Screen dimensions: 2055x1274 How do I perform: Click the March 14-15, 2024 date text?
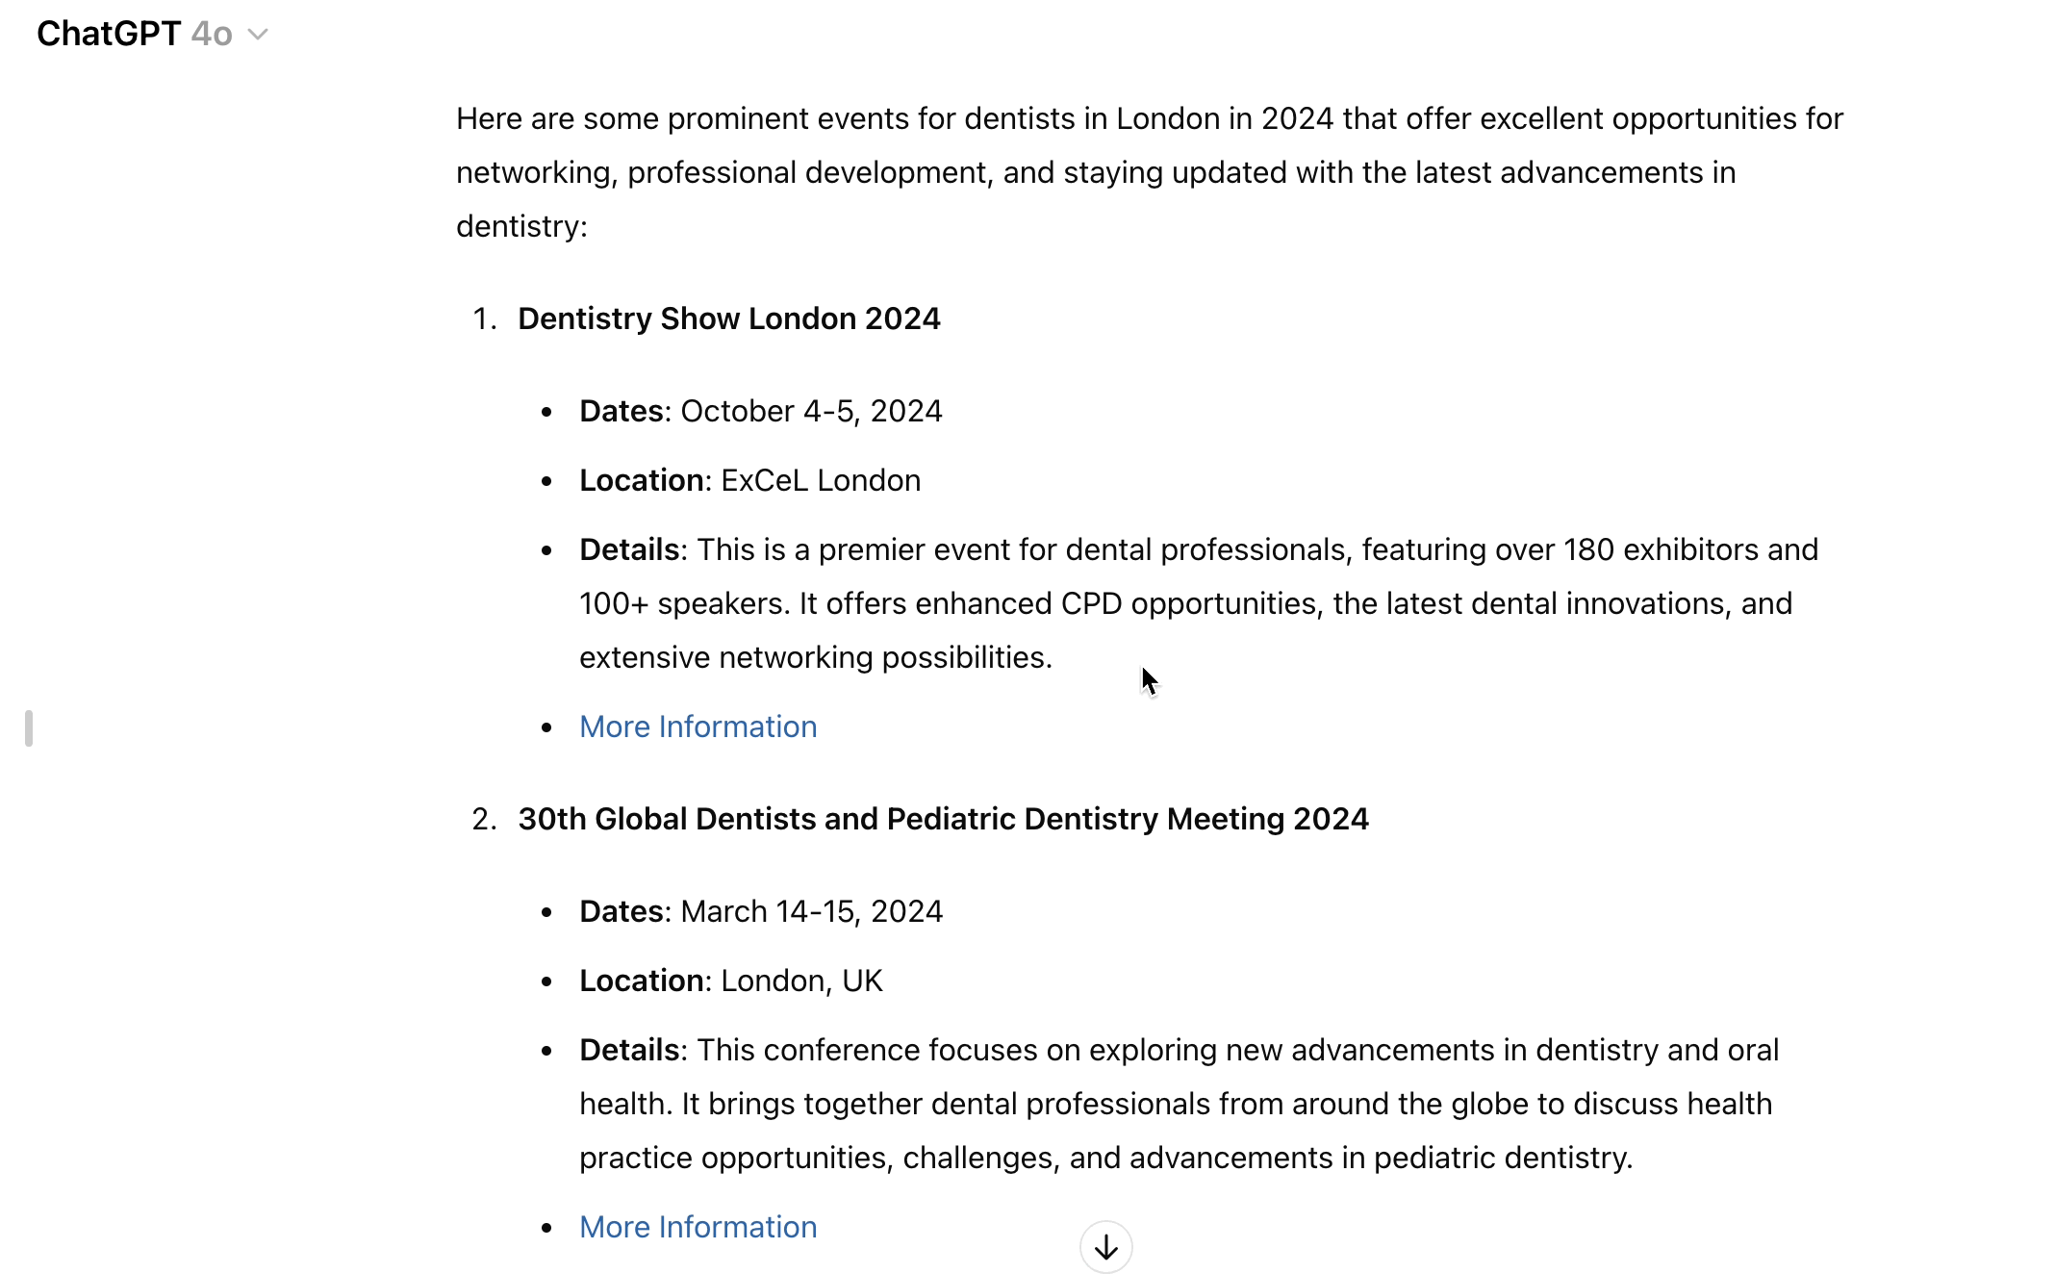(x=811, y=911)
